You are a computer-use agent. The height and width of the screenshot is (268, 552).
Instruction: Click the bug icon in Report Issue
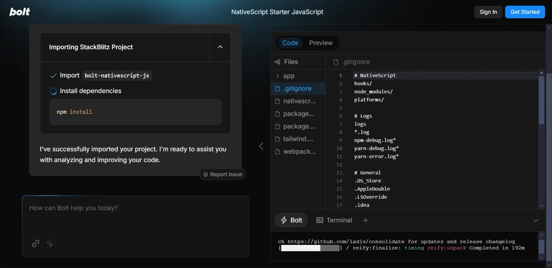(206, 175)
